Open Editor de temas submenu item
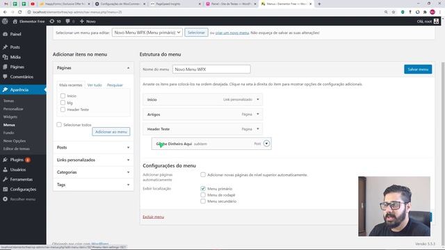 point(17,149)
